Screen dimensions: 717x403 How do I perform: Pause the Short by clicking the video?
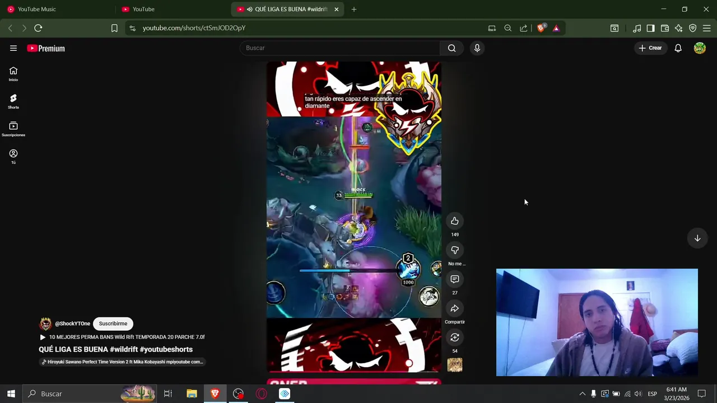click(353, 217)
